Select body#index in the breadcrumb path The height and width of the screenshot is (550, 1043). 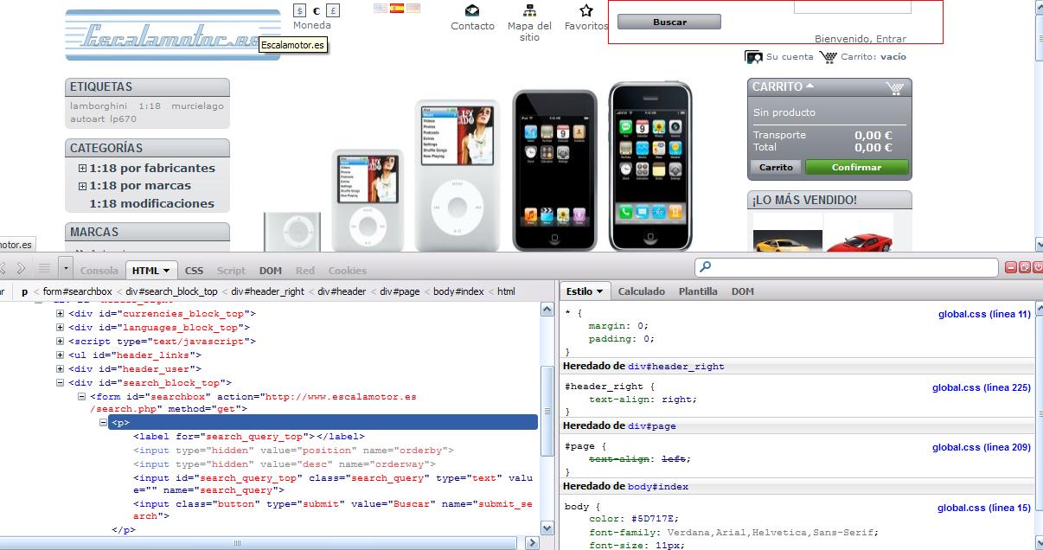click(x=458, y=291)
